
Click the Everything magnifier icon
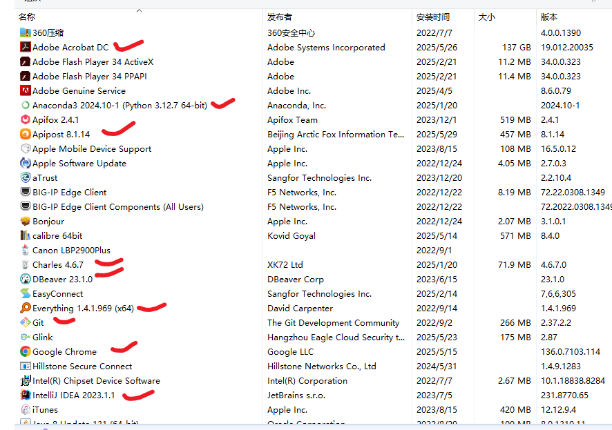point(26,308)
